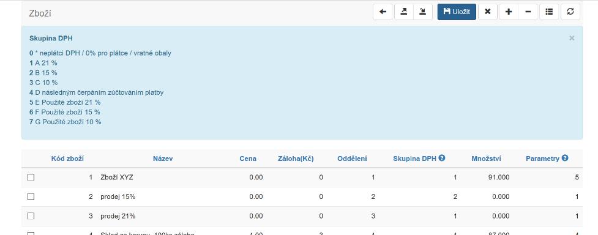The image size is (598, 235).
Task: Click the export upload icon button
Action: [403, 12]
